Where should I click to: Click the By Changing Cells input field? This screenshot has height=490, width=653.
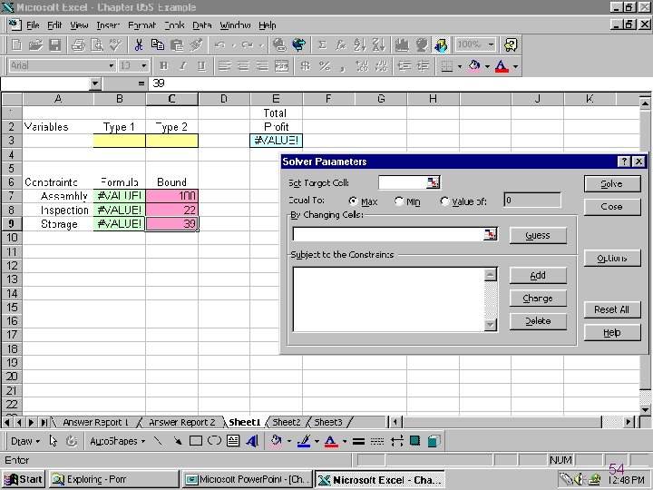click(x=388, y=234)
